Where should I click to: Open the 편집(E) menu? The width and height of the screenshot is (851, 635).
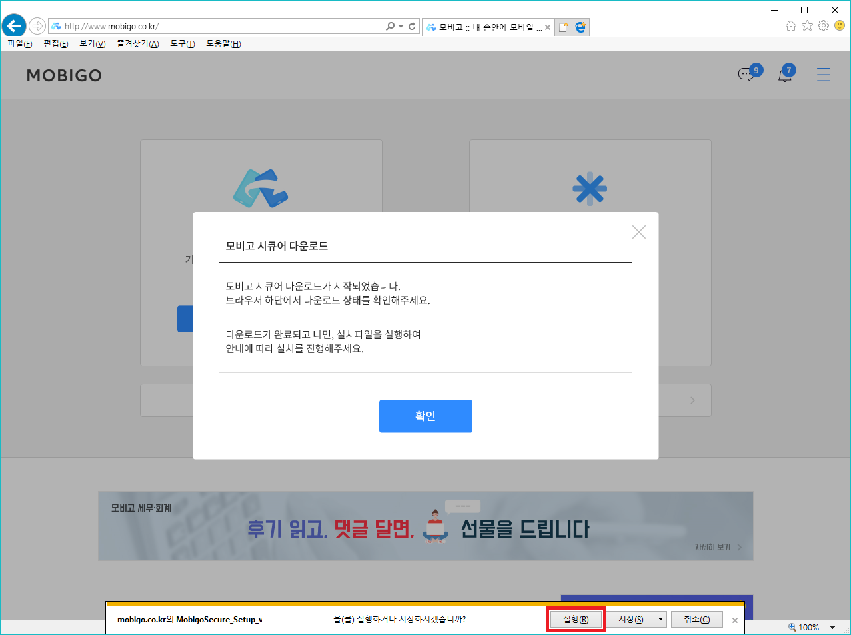[x=56, y=44]
